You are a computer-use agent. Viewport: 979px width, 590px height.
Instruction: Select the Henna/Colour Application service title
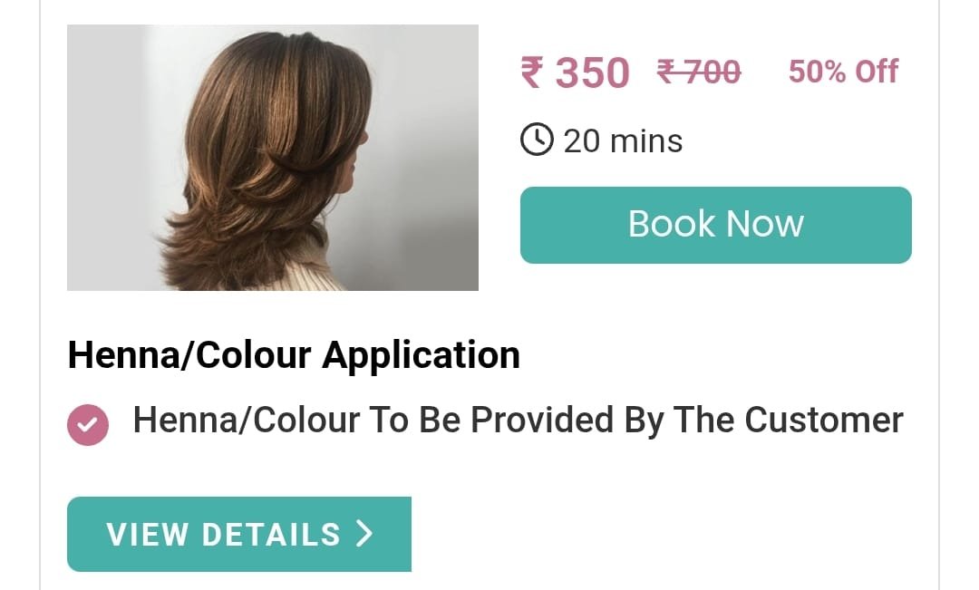294,355
